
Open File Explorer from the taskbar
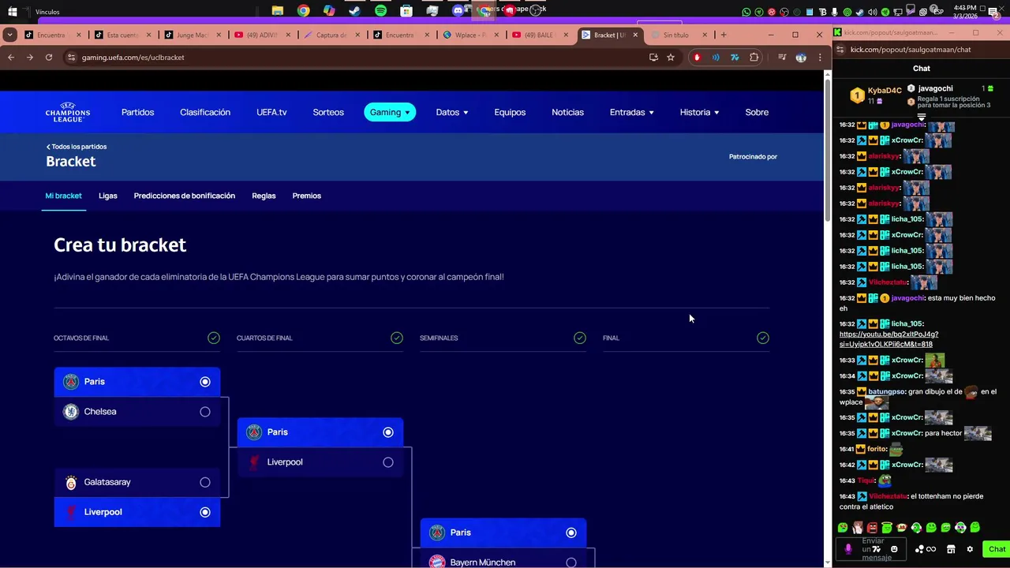click(278, 11)
